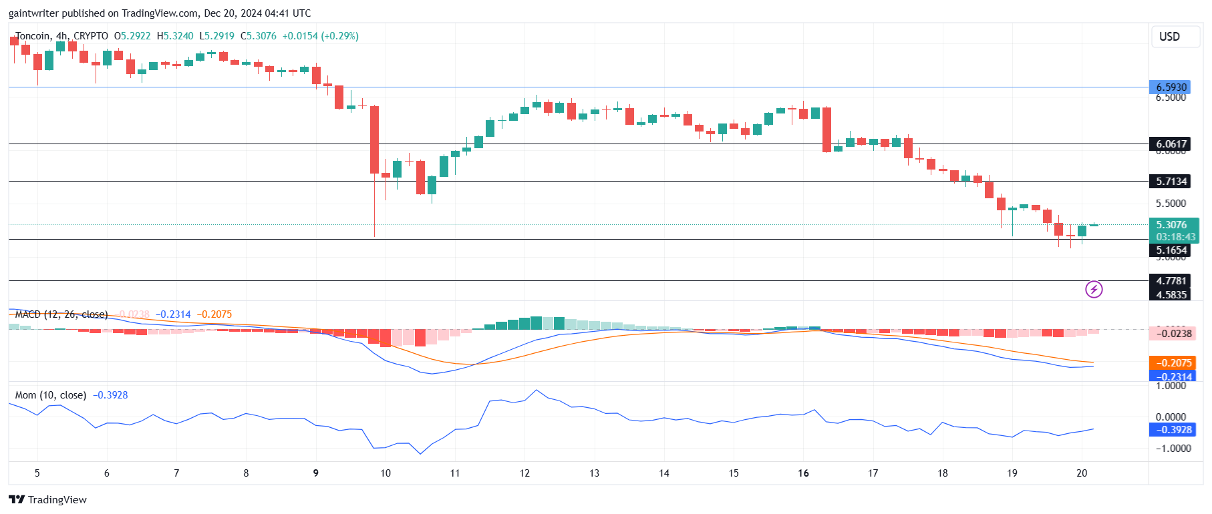Click the Momentum legend value -0.3928
Screen dimensions: 1212x514
point(110,395)
